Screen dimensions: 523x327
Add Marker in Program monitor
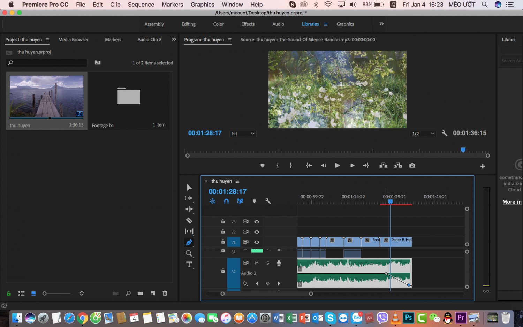tap(263, 166)
